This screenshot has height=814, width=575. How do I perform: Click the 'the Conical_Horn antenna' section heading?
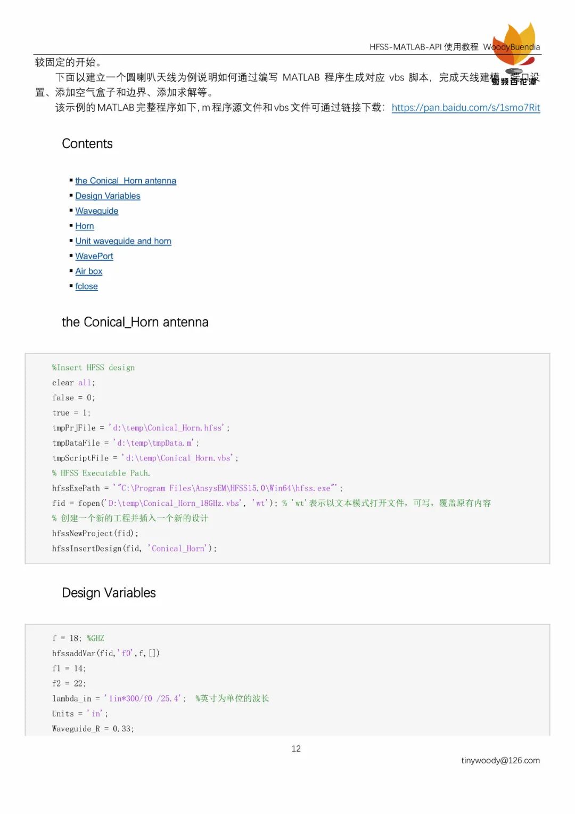tap(135, 322)
